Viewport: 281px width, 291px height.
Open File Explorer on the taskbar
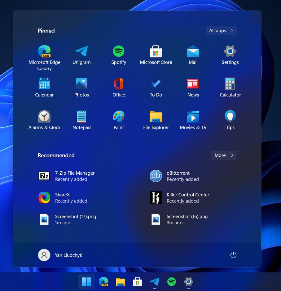click(x=121, y=282)
